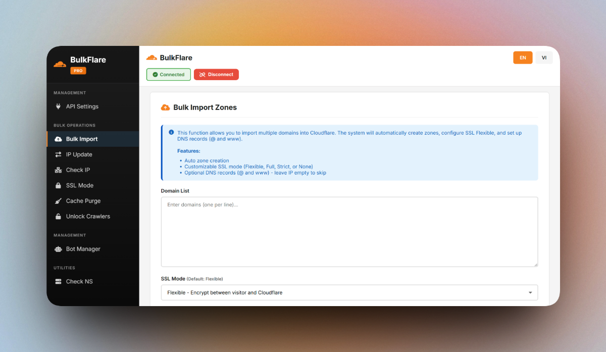This screenshot has height=352, width=606.
Task: Open the API Settings page
Action: (x=93, y=106)
